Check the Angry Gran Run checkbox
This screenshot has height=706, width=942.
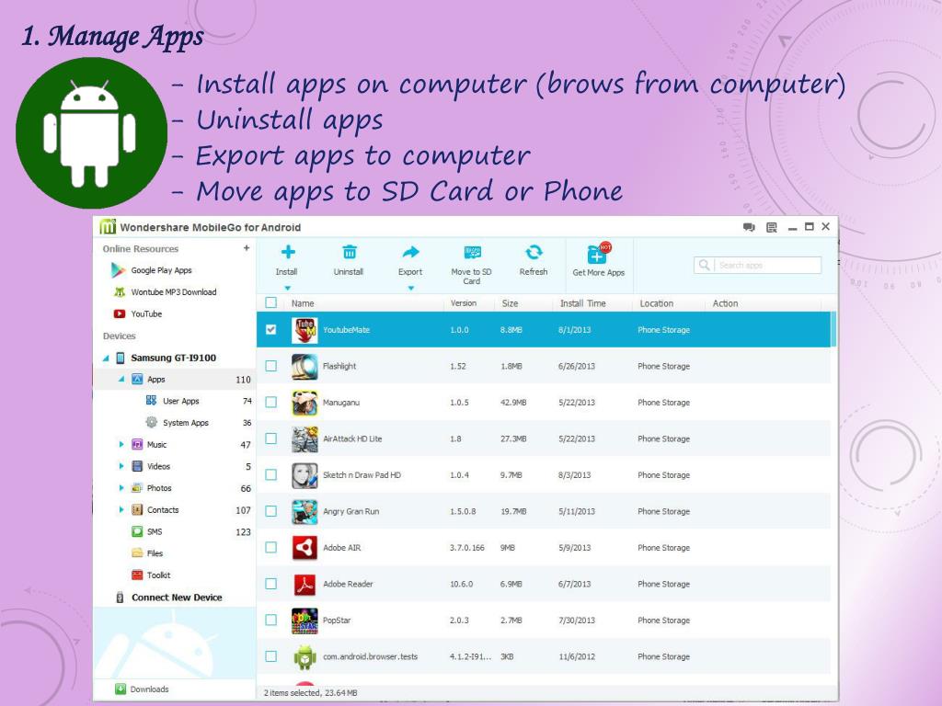click(x=271, y=511)
